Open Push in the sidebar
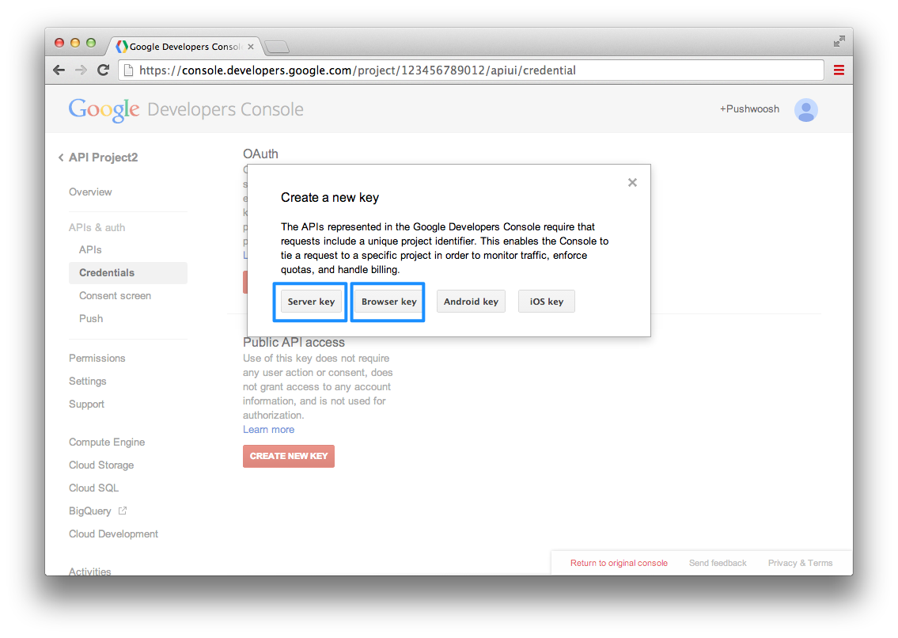The height and width of the screenshot is (638, 898). point(91,319)
